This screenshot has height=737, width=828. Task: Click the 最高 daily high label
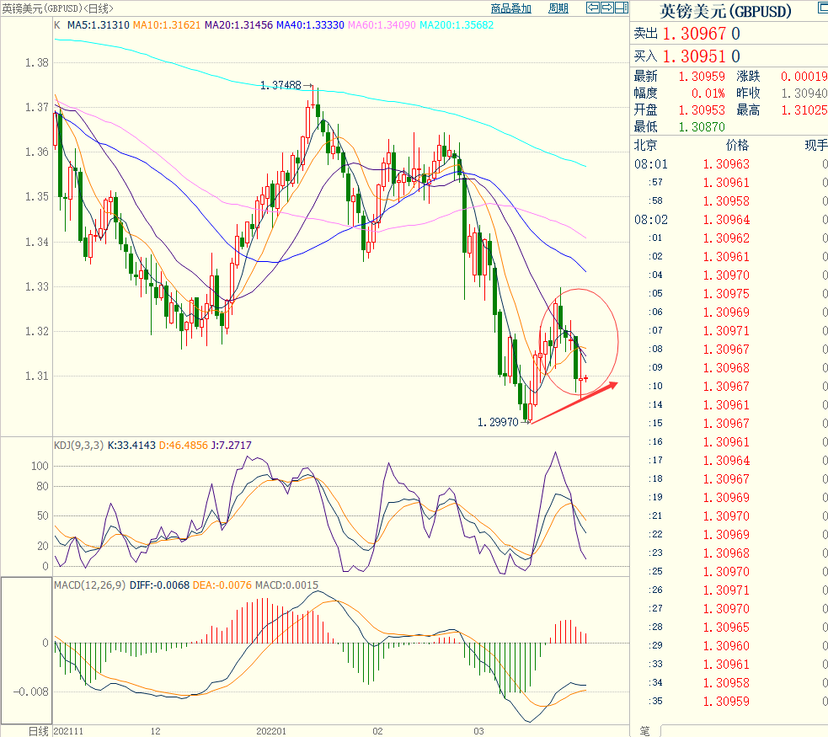pos(748,109)
